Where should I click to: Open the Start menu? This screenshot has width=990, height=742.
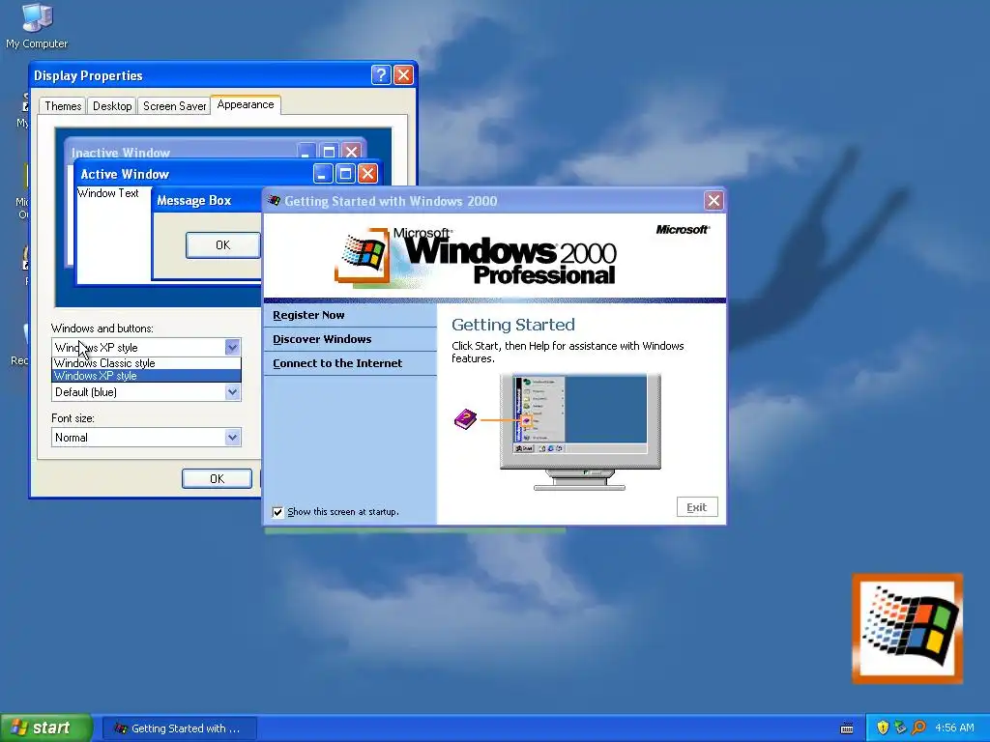tap(45, 728)
